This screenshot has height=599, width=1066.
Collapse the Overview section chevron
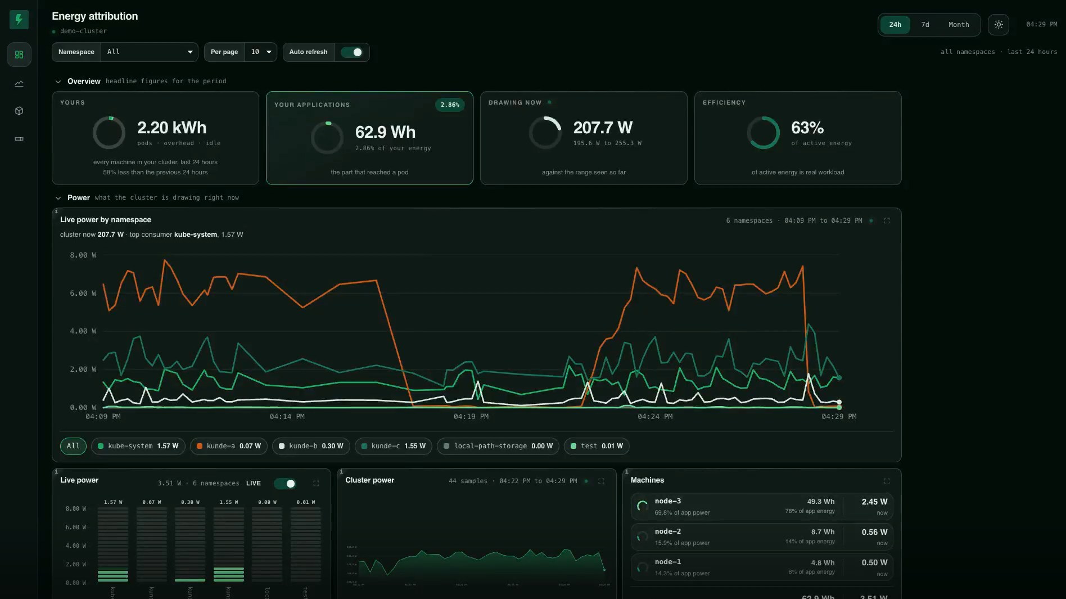click(58, 82)
